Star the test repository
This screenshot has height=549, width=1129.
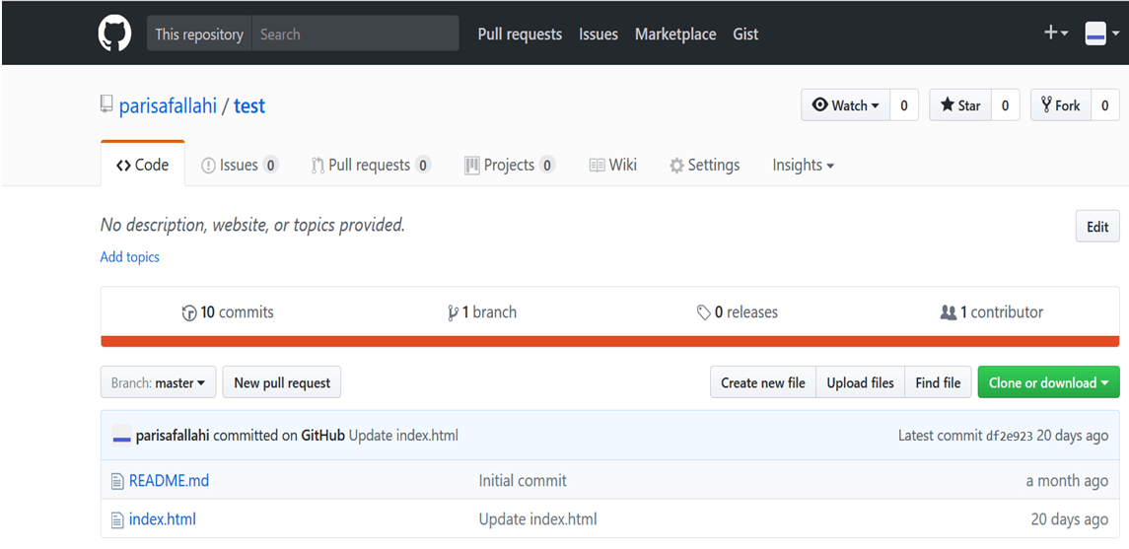[x=960, y=105]
